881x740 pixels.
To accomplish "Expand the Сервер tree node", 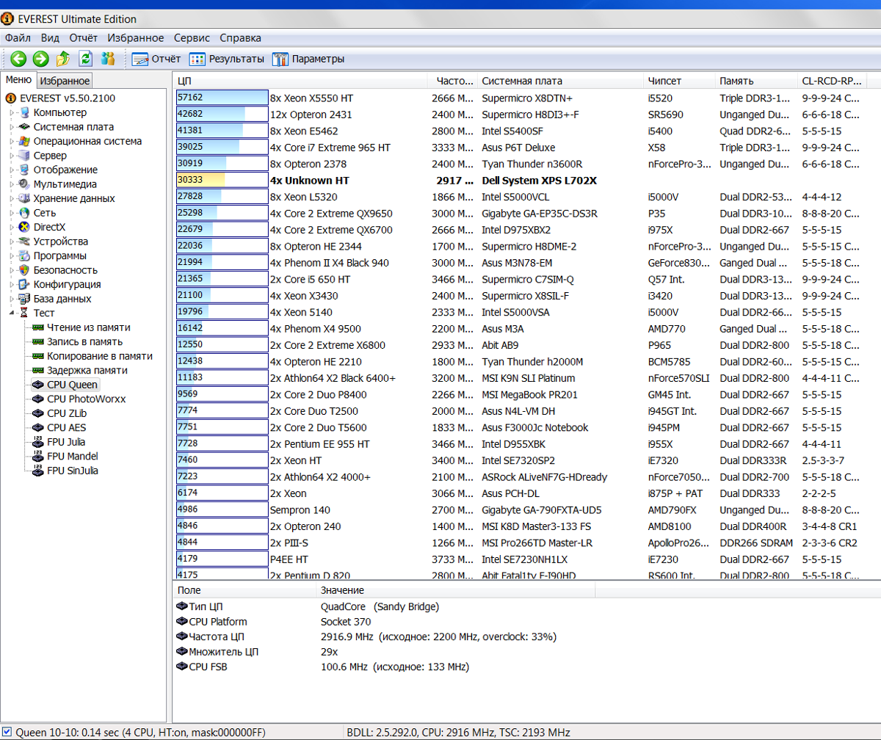I will point(12,156).
